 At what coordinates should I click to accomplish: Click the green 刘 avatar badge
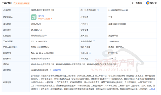point(34,17)
